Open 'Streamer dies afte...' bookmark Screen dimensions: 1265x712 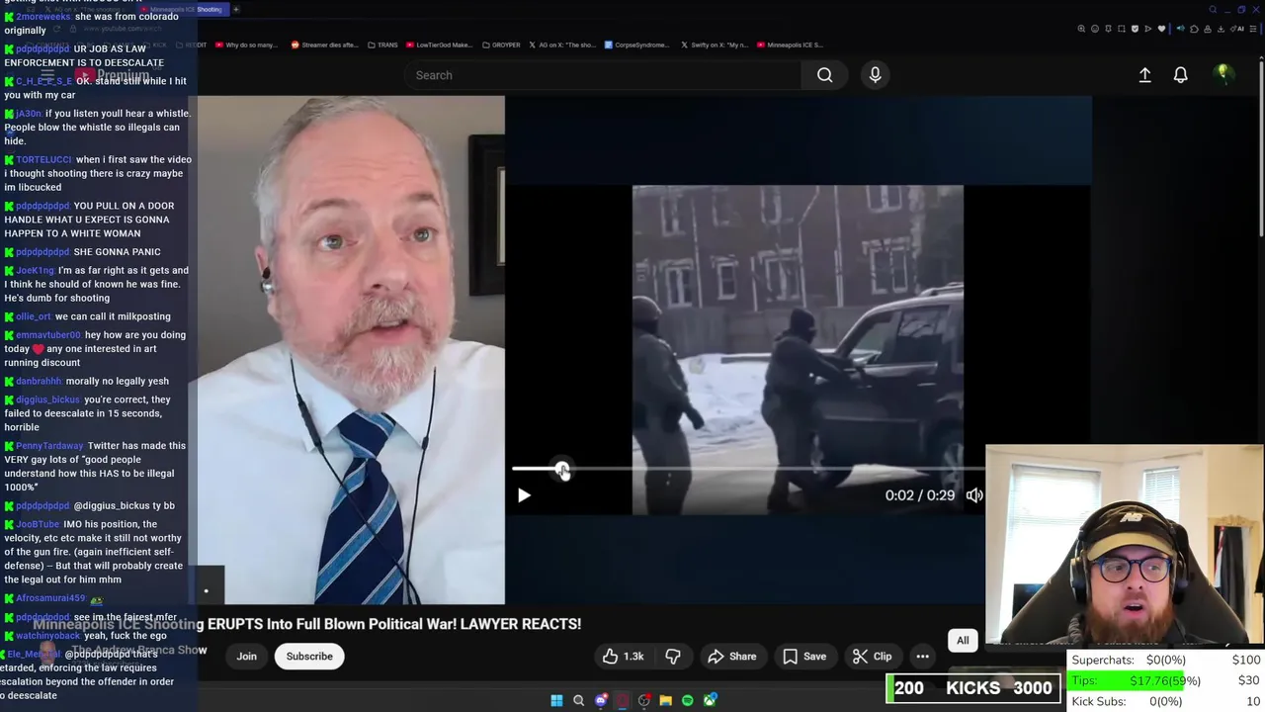click(x=324, y=44)
